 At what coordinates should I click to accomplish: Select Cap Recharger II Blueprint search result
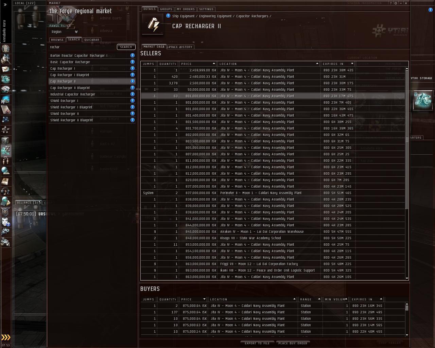tap(92, 88)
